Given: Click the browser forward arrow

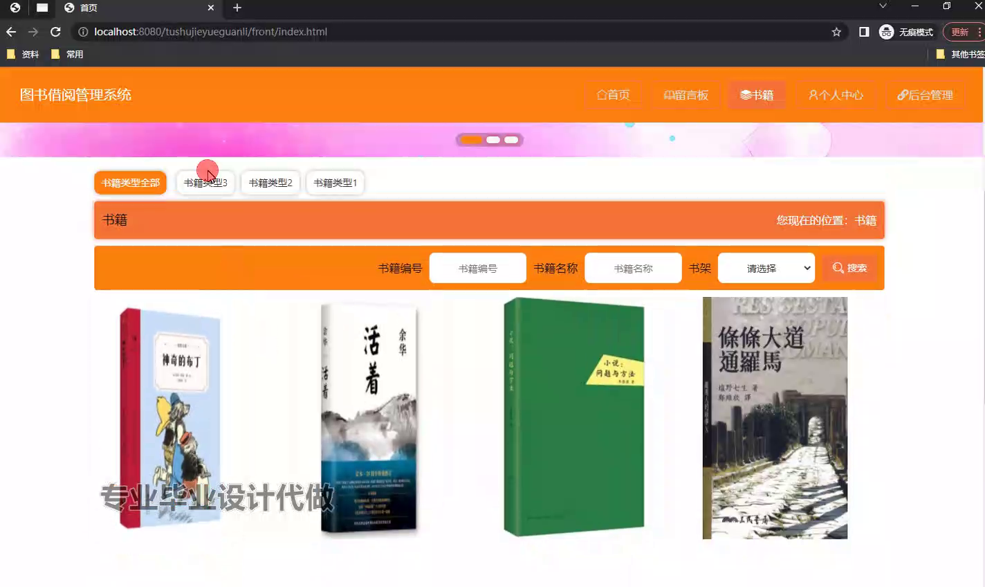Looking at the screenshot, I should pos(33,32).
